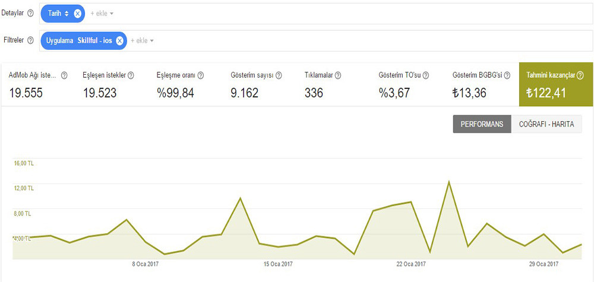The width and height of the screenshot is (594, 282).
Task: Click the 15 Oca 2017 axis label
Action: pyautogui.click(x=279, y=264)
